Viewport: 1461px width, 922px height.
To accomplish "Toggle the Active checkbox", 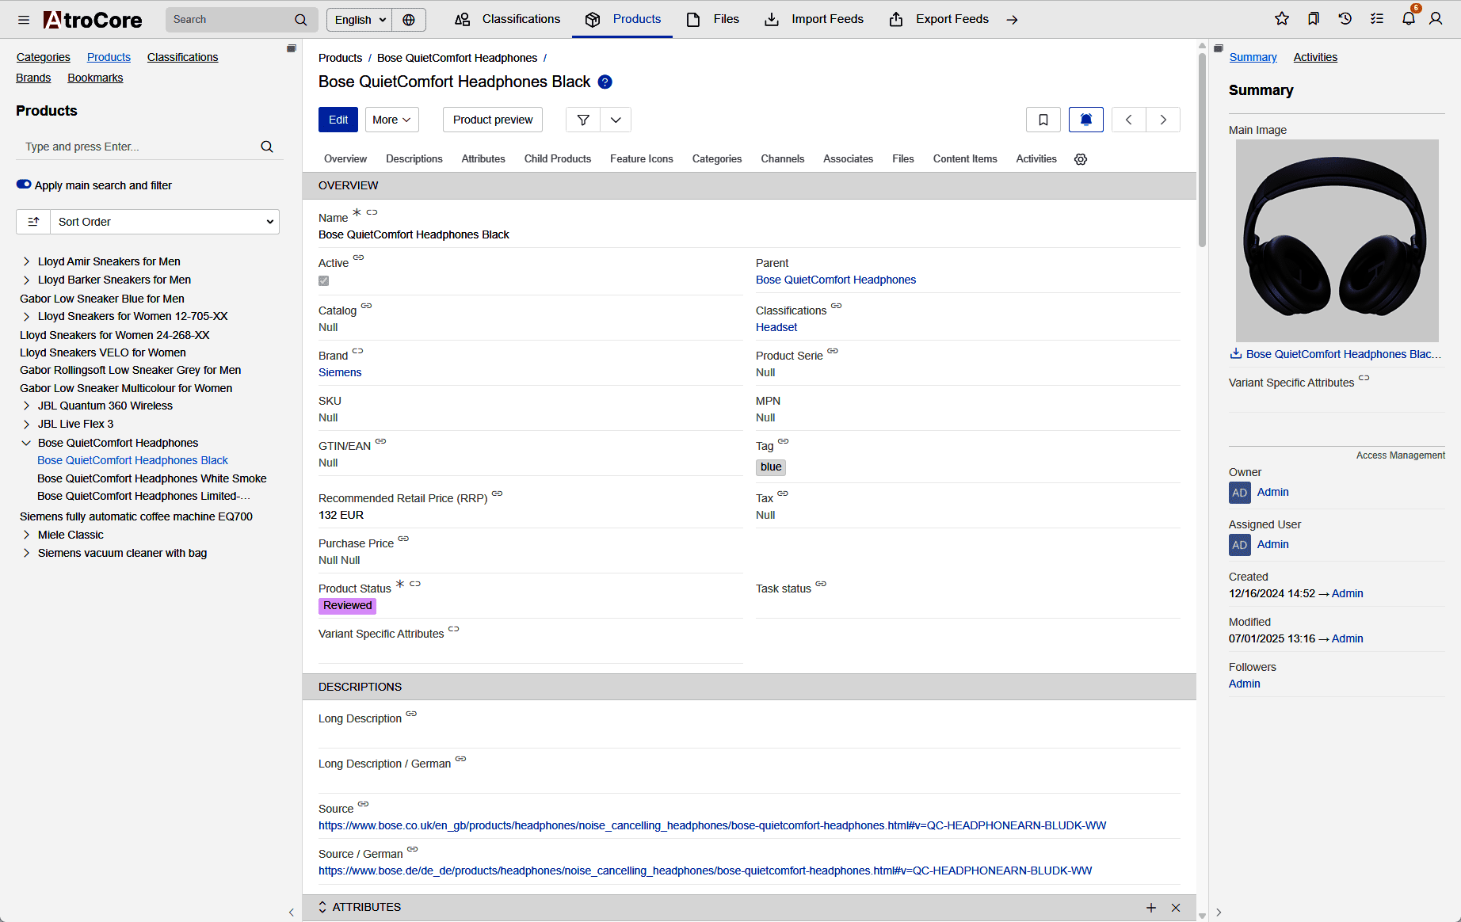I will (x=324, y=281).
